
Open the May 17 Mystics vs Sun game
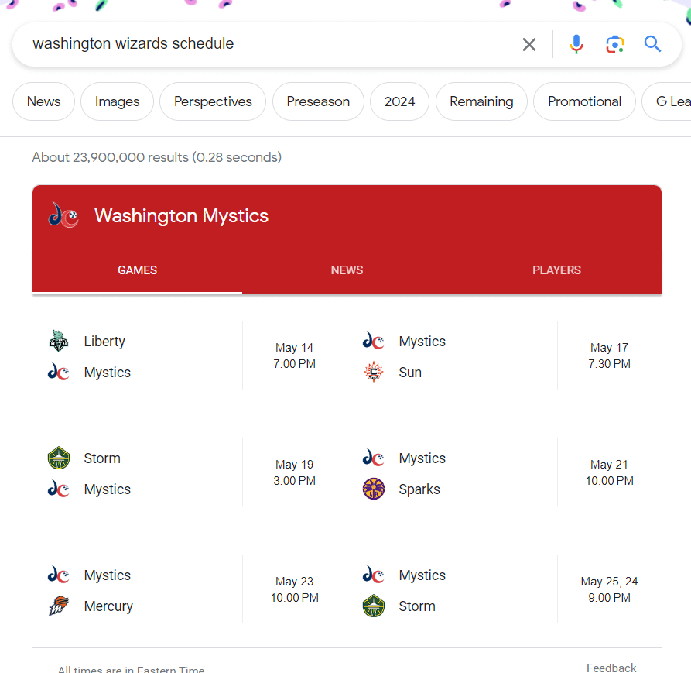504,355
